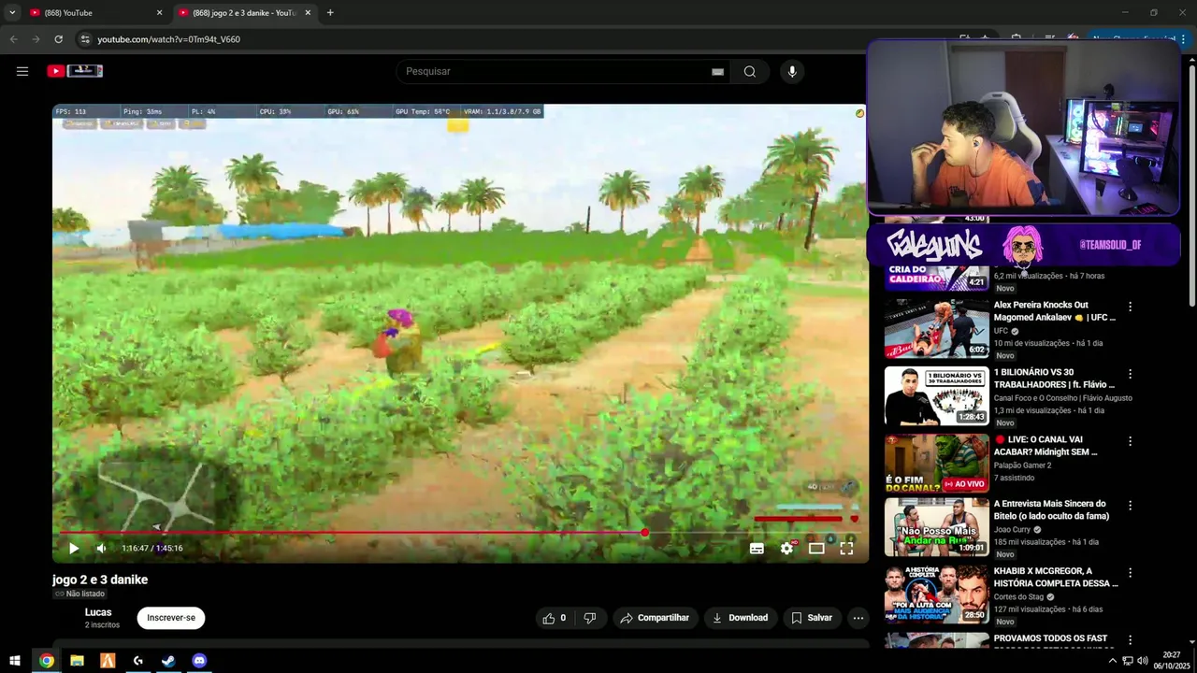
Task: Save video with Salvar button
Action: [811, 618]
